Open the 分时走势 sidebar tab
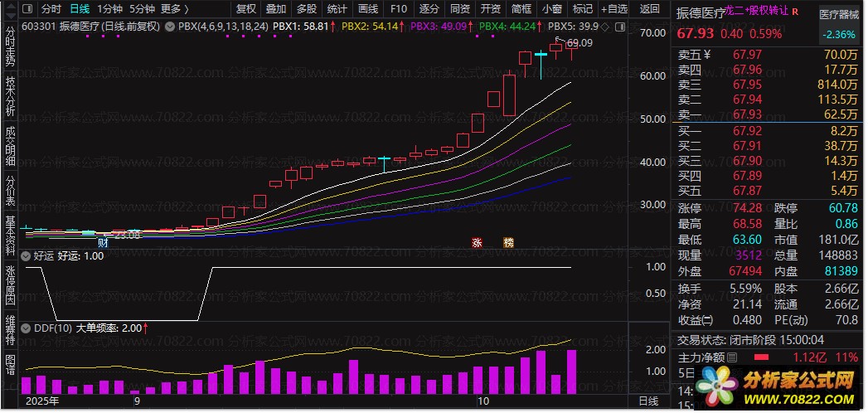Image resolution: width=868 pixels, height=413 pixels. click(x=10, y=46)
